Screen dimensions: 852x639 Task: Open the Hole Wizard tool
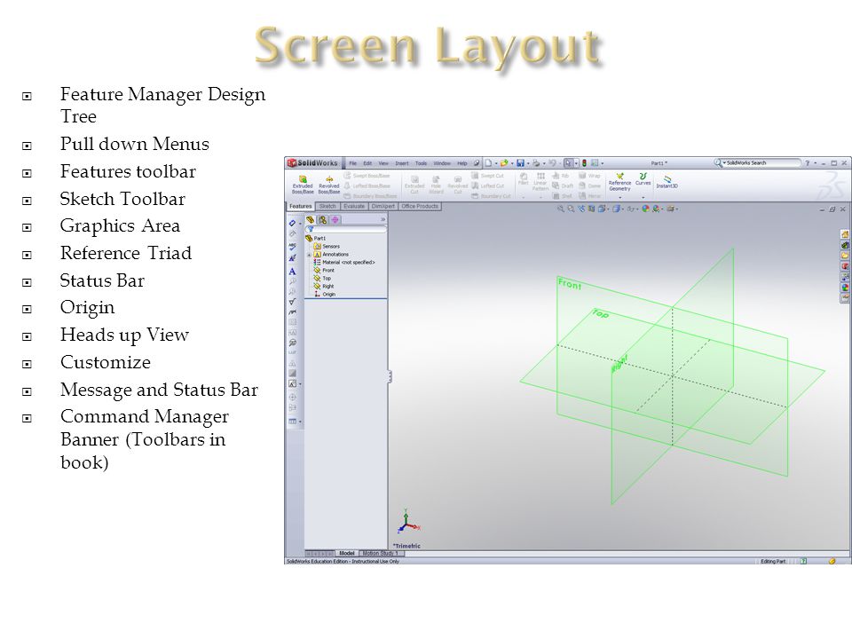[436, 185]
